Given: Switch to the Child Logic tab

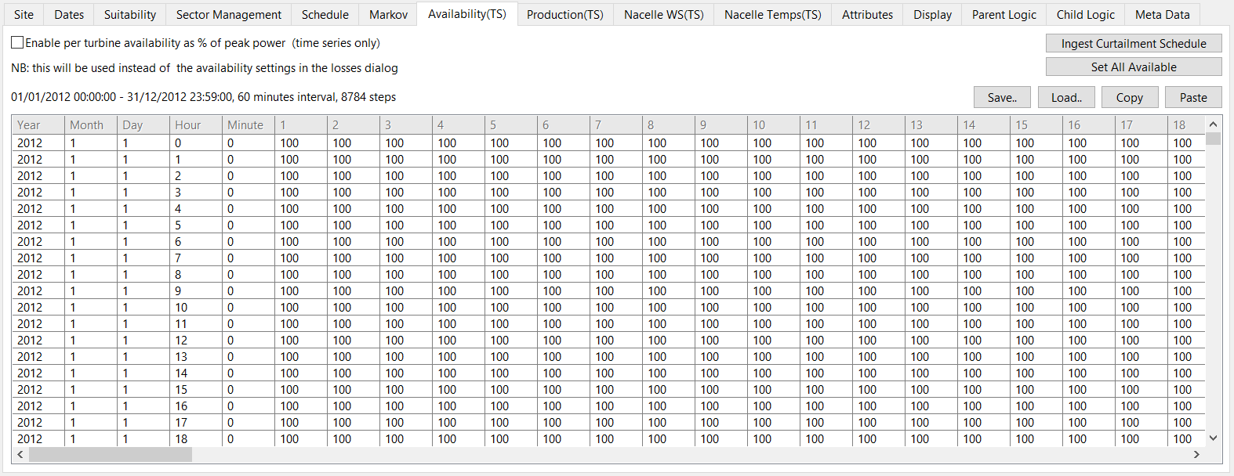Looking at the screenshot, I should pos(1085,14).
